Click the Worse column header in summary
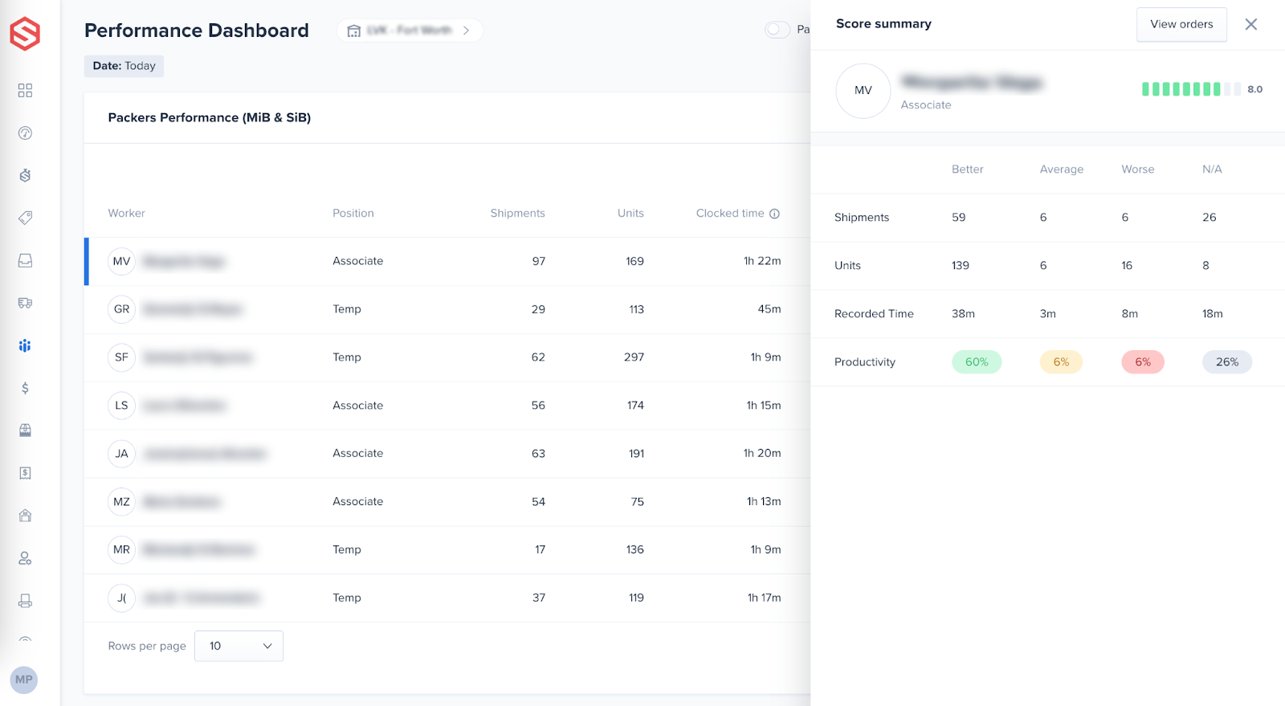 pos(1138,169)
